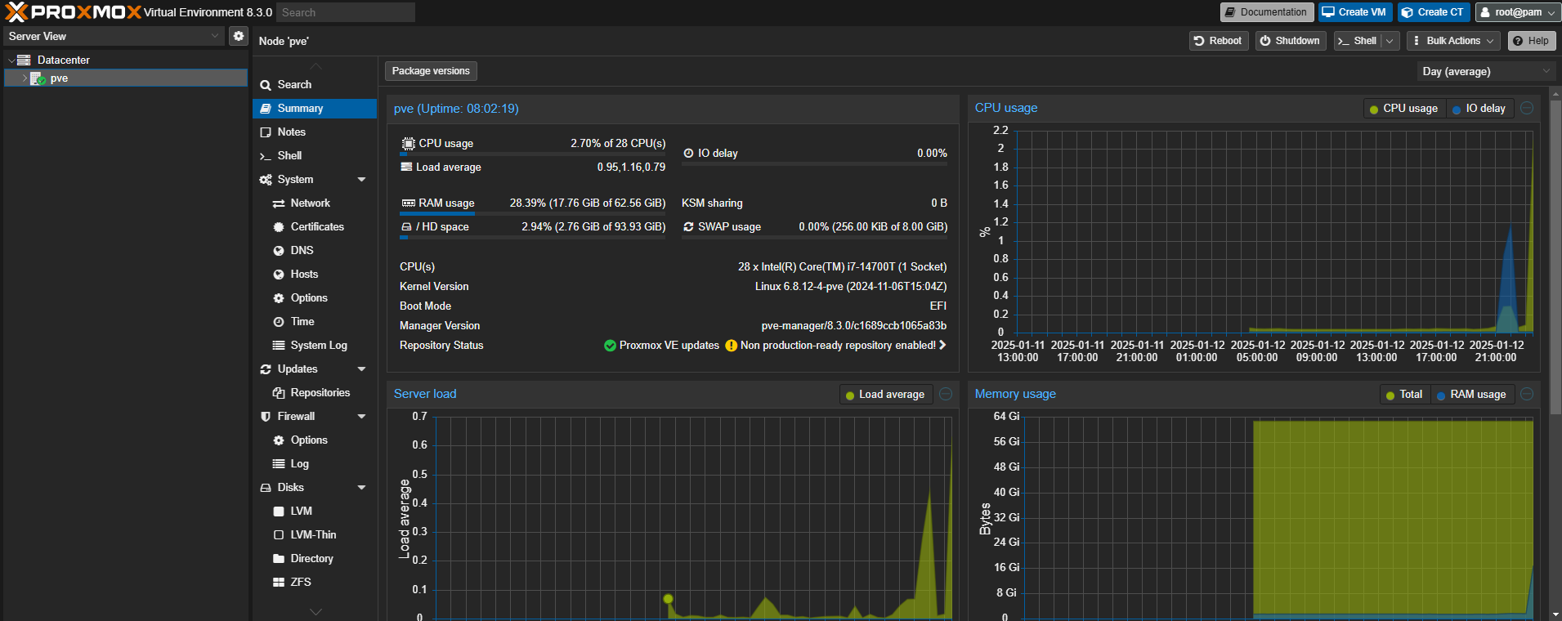1562x621 pixels.
Task: Click the System Log list icon
Action: click(x=279, y=346)
